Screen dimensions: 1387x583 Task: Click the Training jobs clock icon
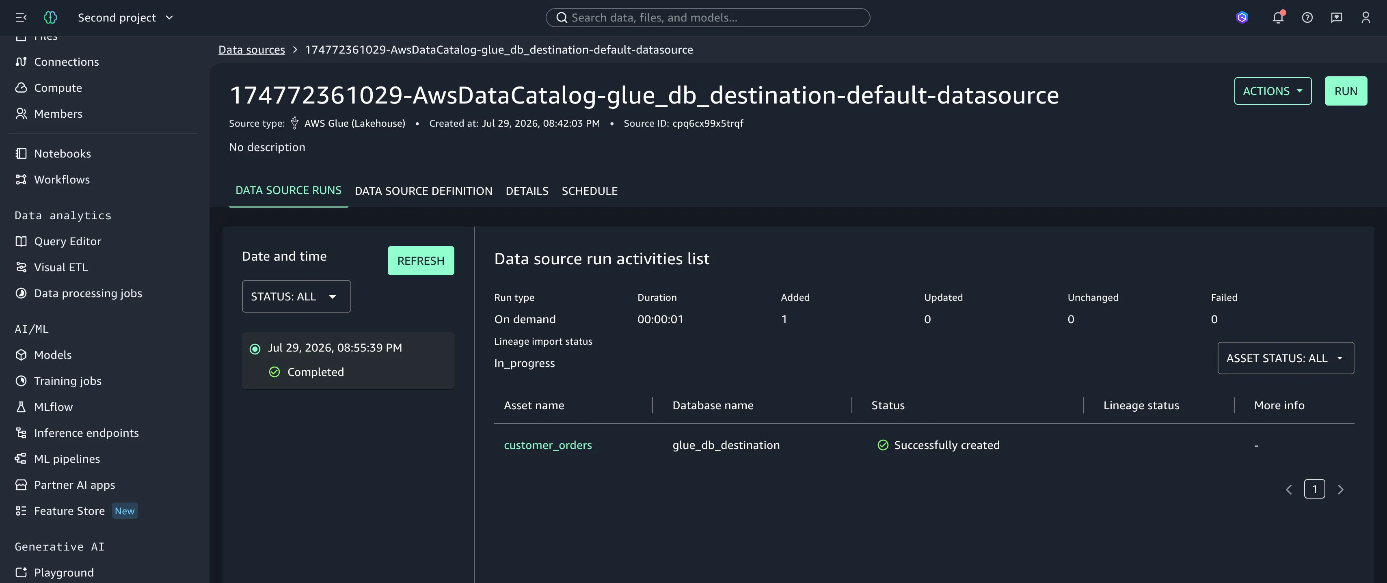coord(21,380)
